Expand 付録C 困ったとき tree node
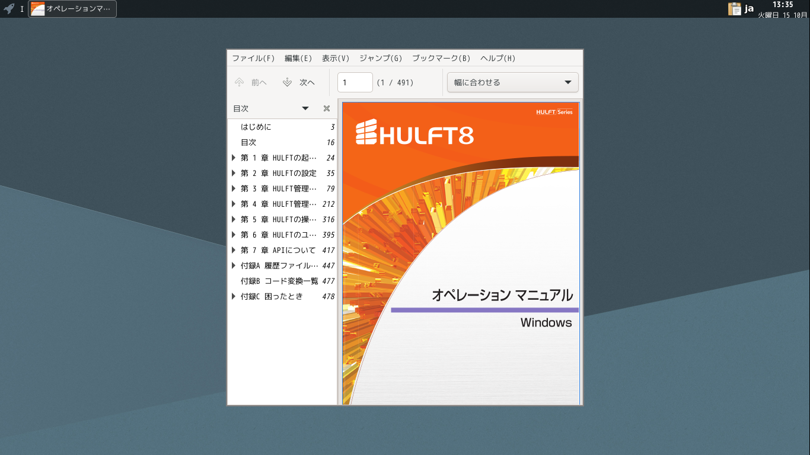810x455 pixels. point(234,296)
